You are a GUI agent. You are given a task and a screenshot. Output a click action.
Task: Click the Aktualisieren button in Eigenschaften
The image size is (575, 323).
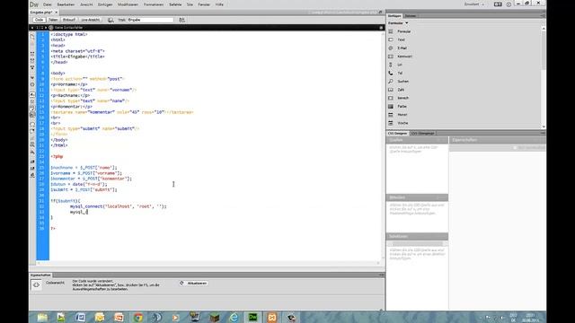coord(194,284)
